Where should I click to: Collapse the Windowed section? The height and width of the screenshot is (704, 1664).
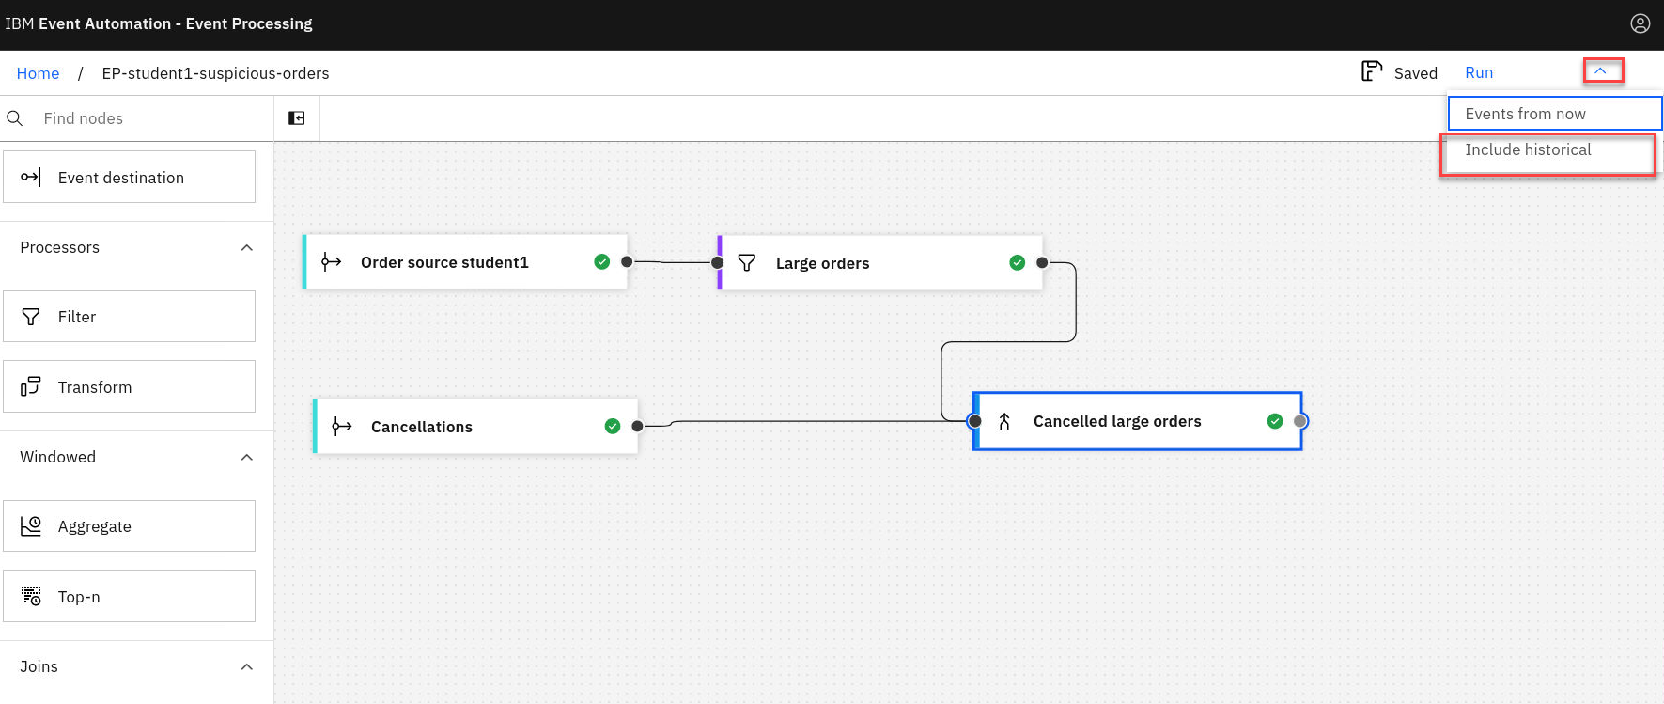tap(246, 458)
